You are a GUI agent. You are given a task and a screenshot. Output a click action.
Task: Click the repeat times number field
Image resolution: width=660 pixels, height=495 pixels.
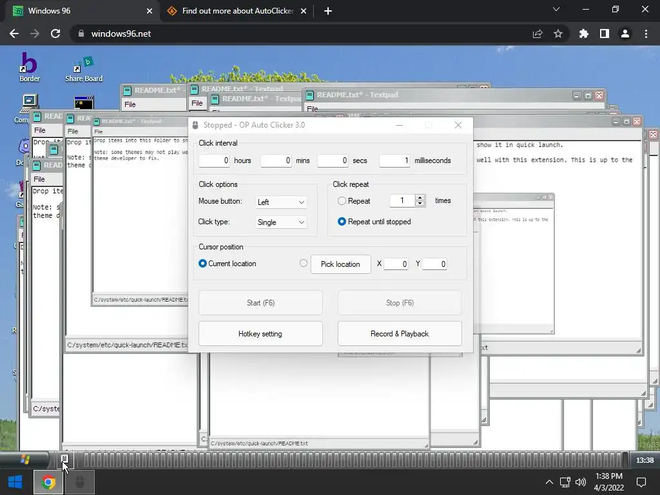pyautogui.click(x=402, y=201)
